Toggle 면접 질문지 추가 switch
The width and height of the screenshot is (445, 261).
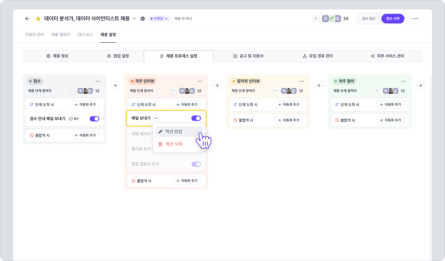196,164
